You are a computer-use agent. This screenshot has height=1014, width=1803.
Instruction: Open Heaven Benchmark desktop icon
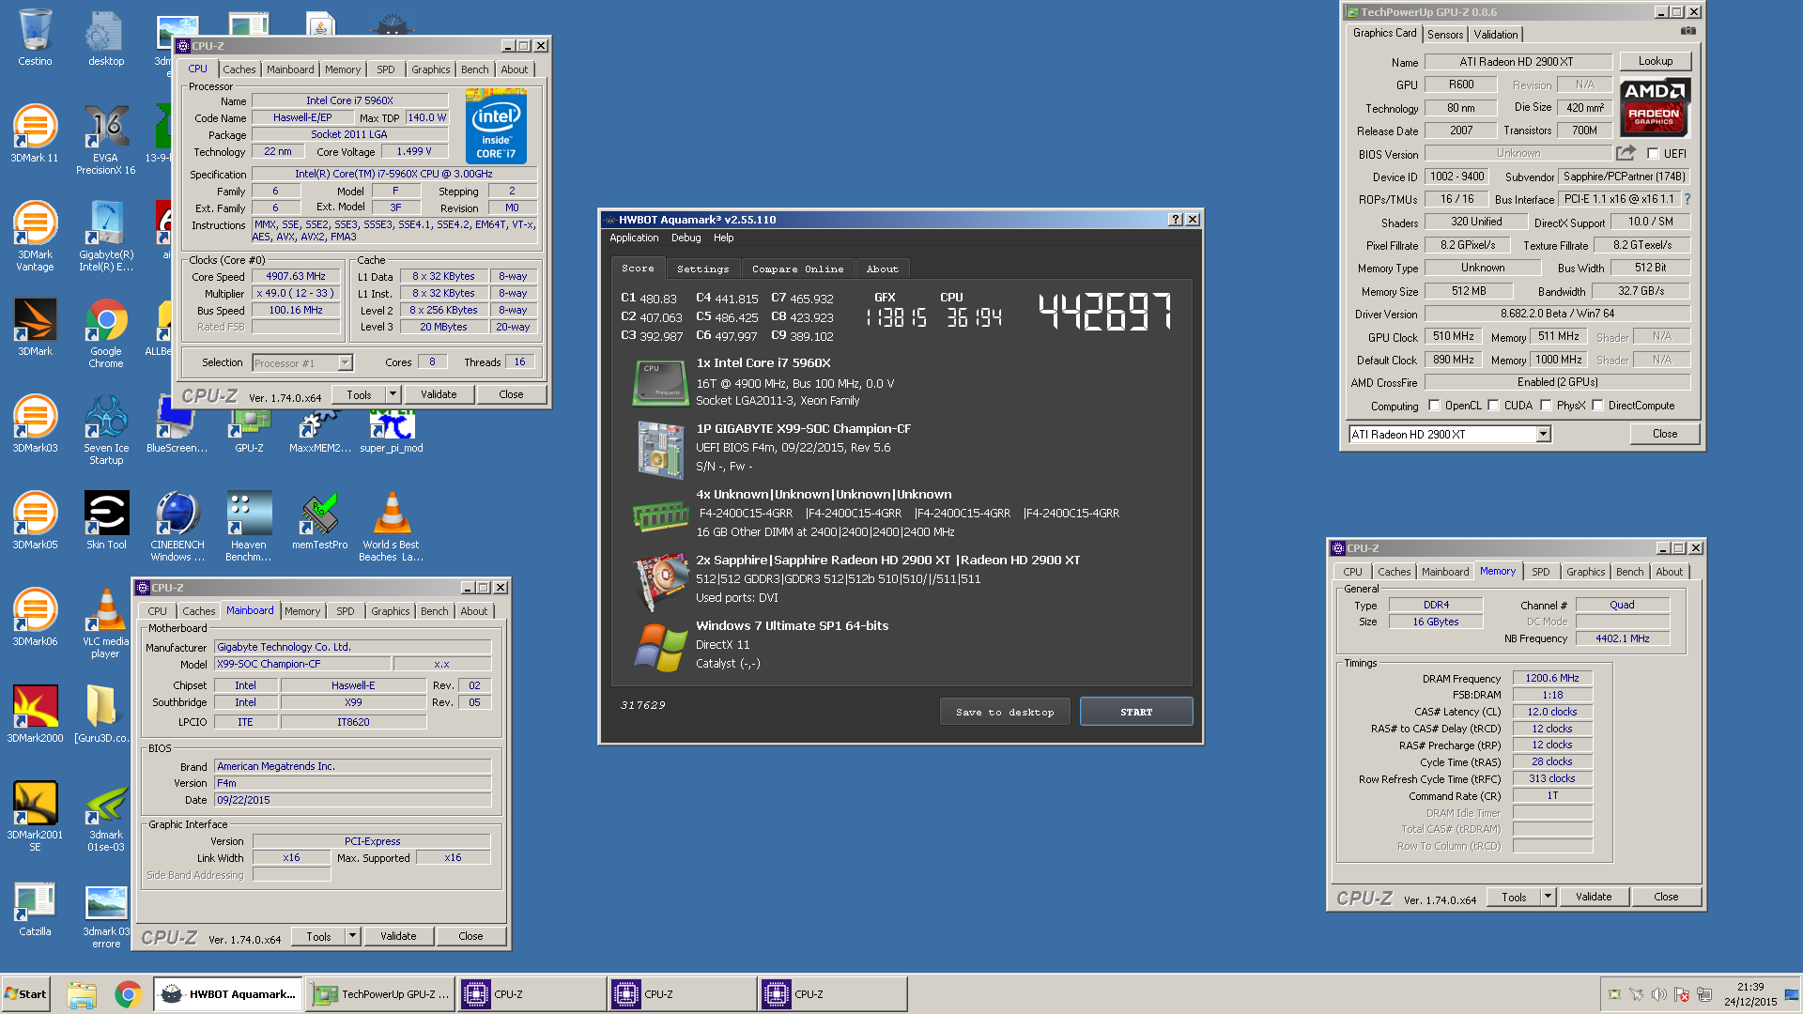(x=249, y=526)
